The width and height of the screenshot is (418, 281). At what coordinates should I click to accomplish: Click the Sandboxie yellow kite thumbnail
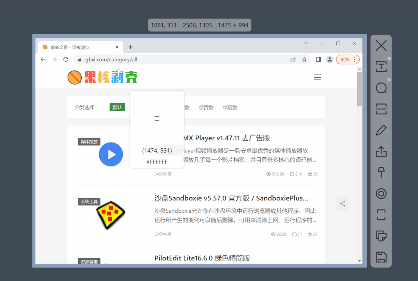[x=111, y=215]
